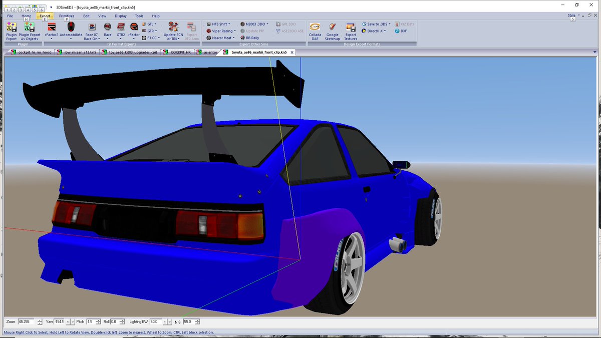The height and width of the screenshot is (338, 601).
Task: Switch to cockpit_hr_no_hood document tab
Action: coord(31,52)
